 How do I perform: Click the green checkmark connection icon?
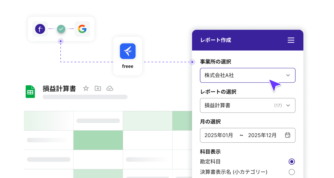(x=61, y=29)
